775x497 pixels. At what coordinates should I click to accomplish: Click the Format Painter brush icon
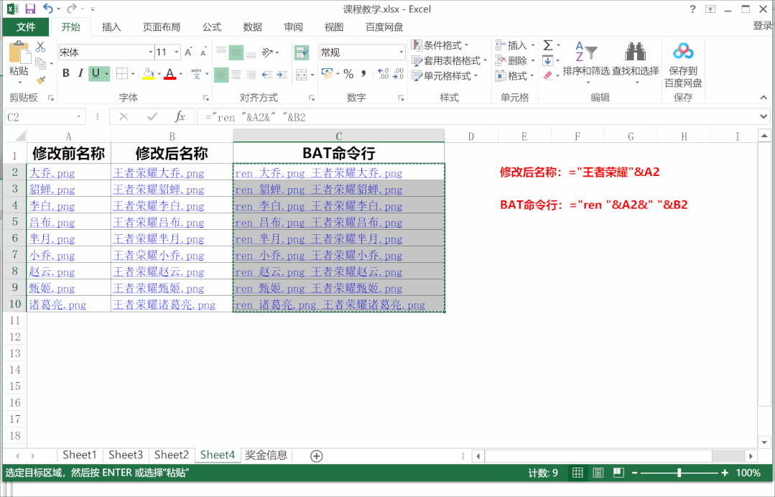pyautogui.click(x=41, y=80)
